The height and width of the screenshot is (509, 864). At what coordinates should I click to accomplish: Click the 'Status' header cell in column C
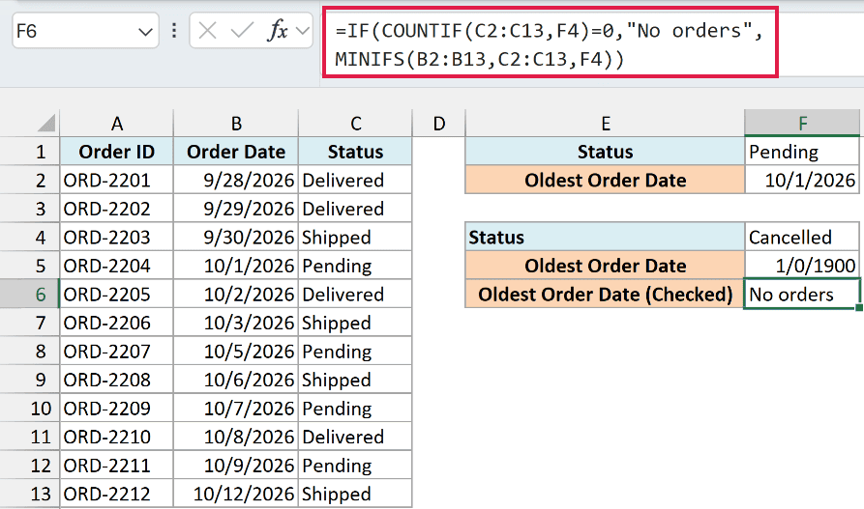pyautogui.click(x=355, y=152)
